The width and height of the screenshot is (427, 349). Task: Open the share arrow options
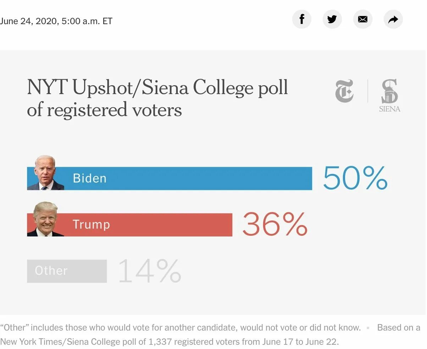point(393,19)
